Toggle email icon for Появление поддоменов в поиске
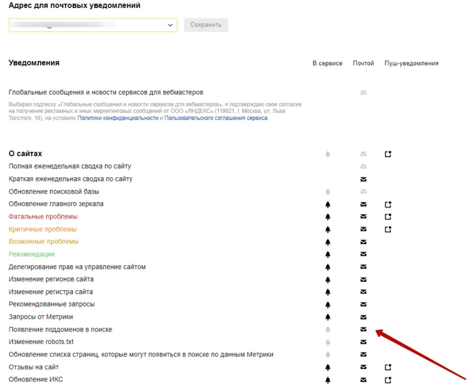 click(363, 330)
